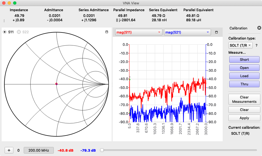
Task: Close the Calibration panel
Action: click(x=259, y=28)
